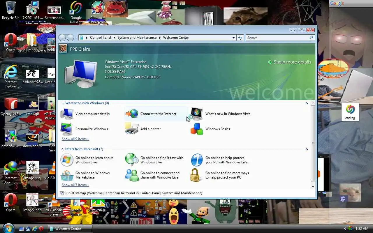Click Welcome Center taskbar button
Viewport: 373px width, 233px height.
point(70,229)
